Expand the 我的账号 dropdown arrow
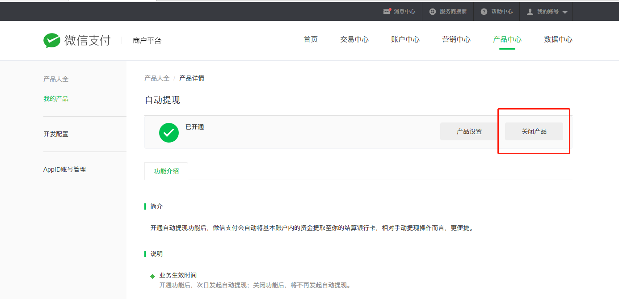The width and height of the screenshot is (619, 299). pos(565,12)
